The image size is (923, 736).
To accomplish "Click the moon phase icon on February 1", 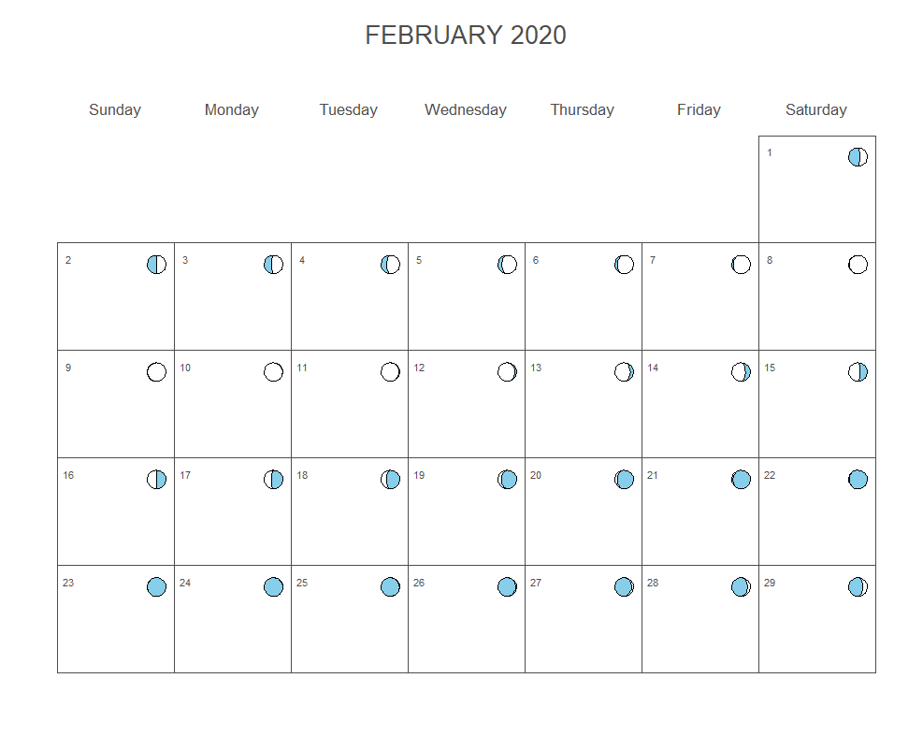I will click(858, 156).
